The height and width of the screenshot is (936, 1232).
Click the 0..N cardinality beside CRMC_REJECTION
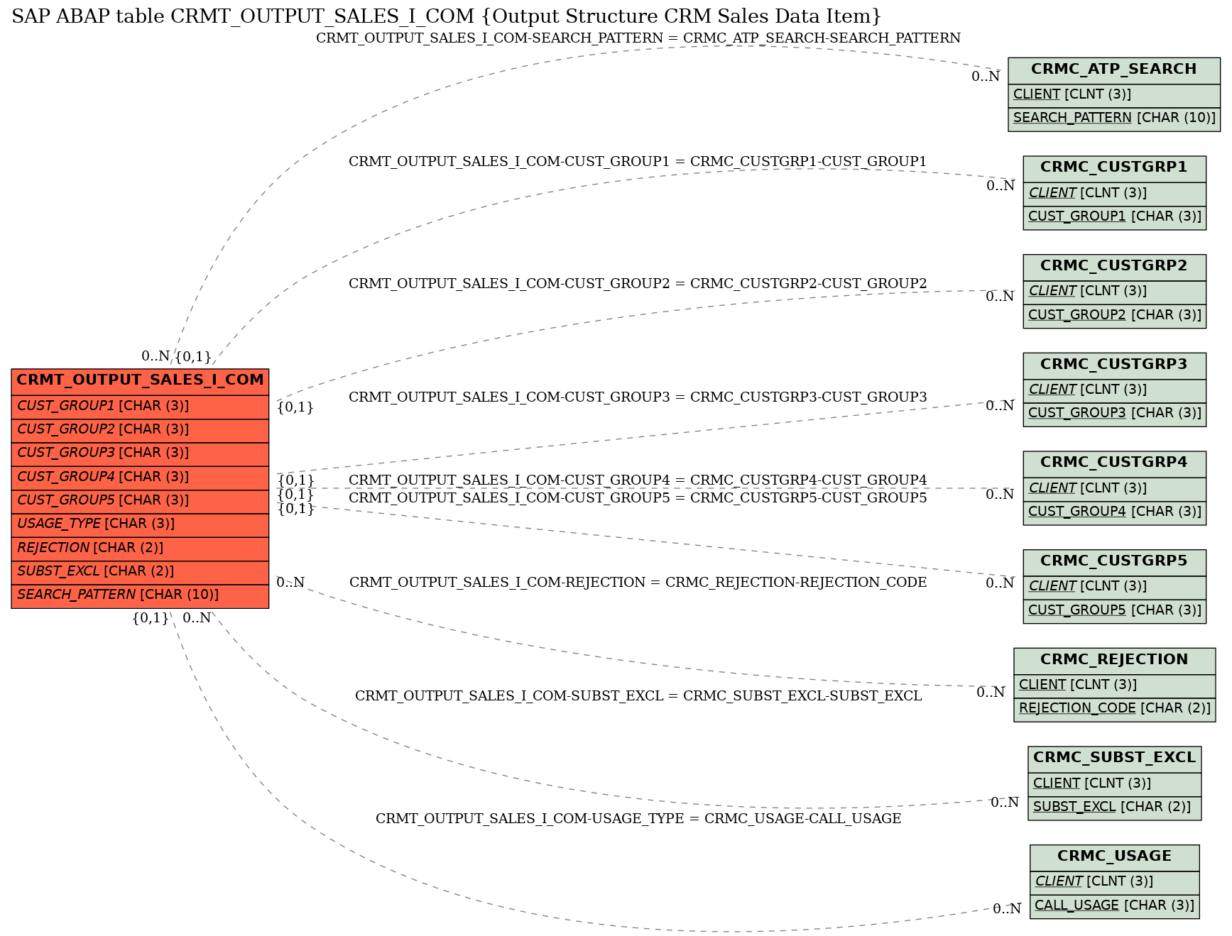[991, 693]
